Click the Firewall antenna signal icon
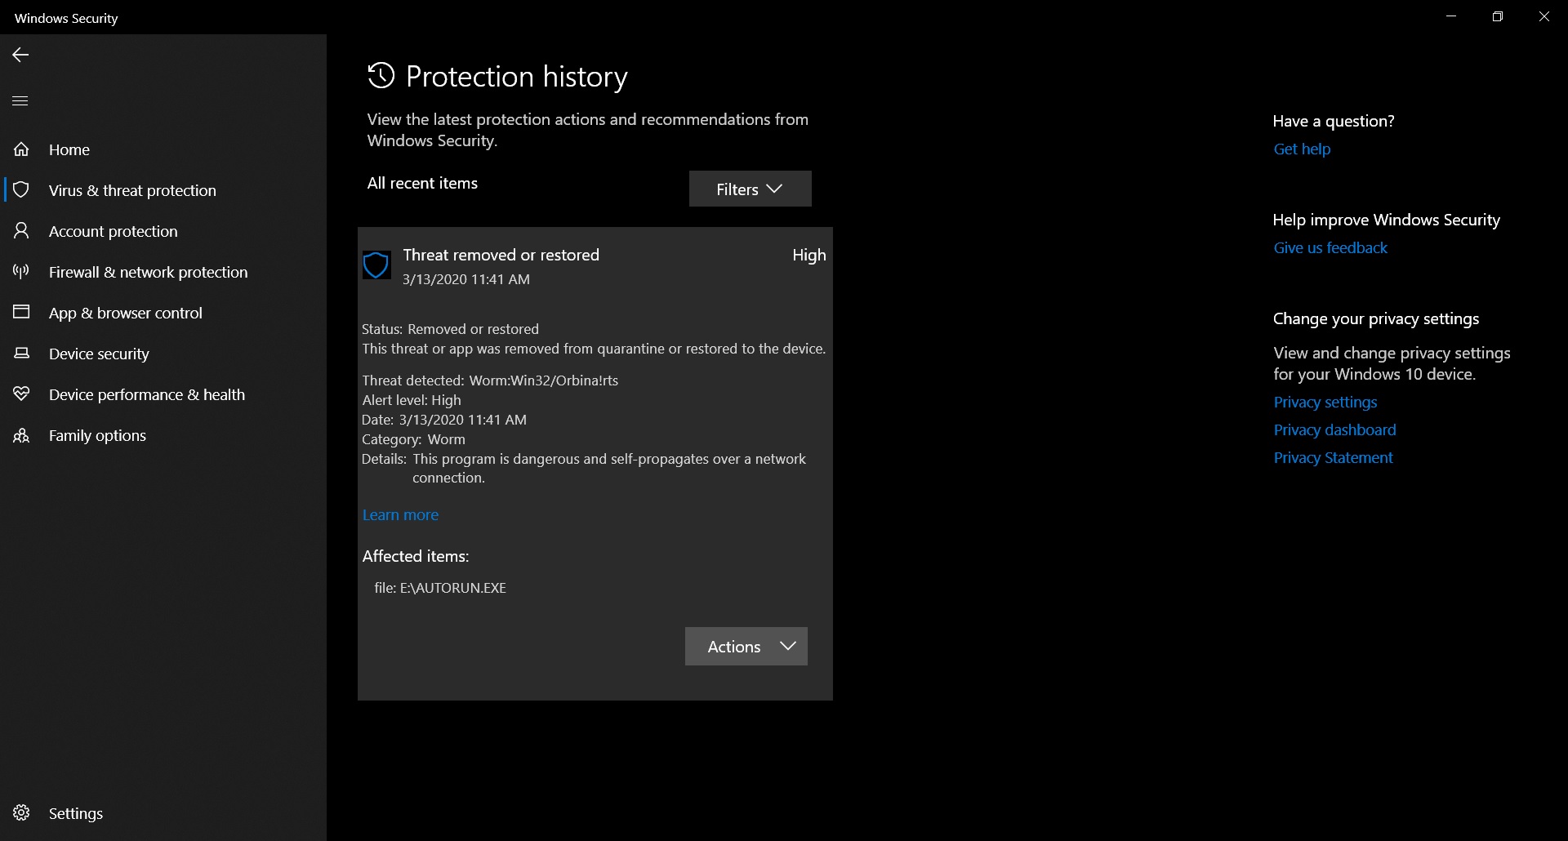This screenshot has height=841, width=1568. click(x=21, y=272)
